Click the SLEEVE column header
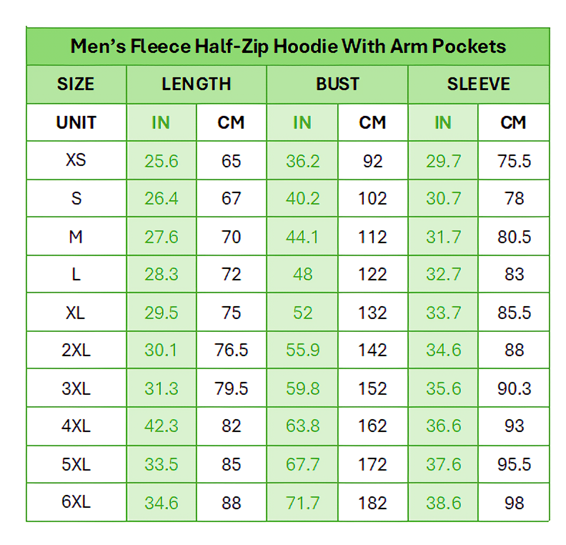Viewport: 566px width, 545px height. coord(478,84)
